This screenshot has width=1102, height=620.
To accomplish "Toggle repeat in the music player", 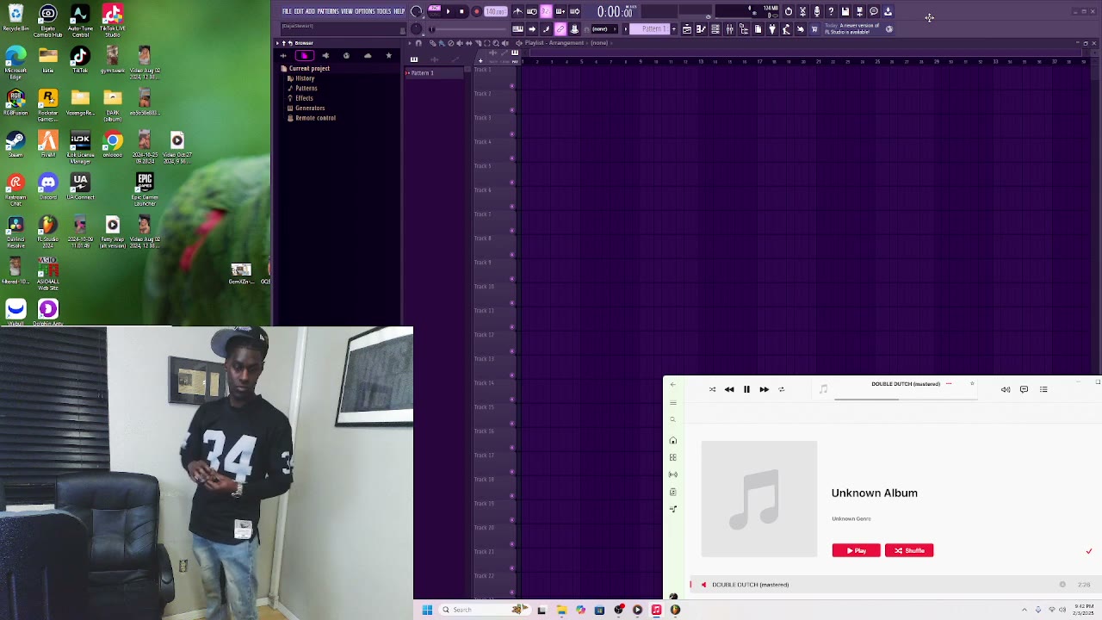I will (x=782, y=389).
